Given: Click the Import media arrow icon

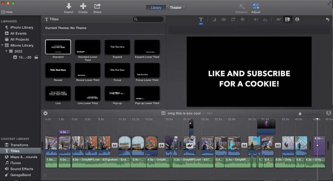Looking at the screenshot, I should (69, 6).
